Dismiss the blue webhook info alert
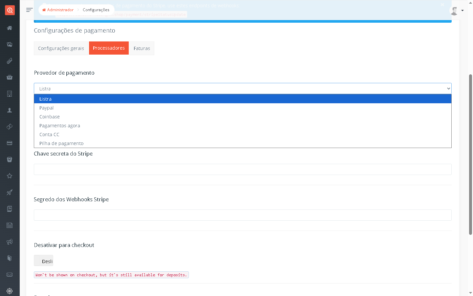 pos(442,5)
